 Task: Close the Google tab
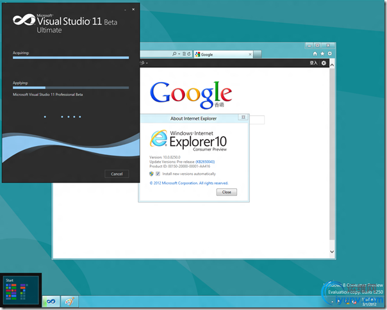click(x=250, y=54)
